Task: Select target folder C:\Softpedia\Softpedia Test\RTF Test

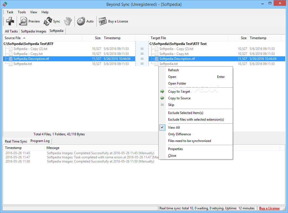Action: pyautogui.click(x=178, y=44)
